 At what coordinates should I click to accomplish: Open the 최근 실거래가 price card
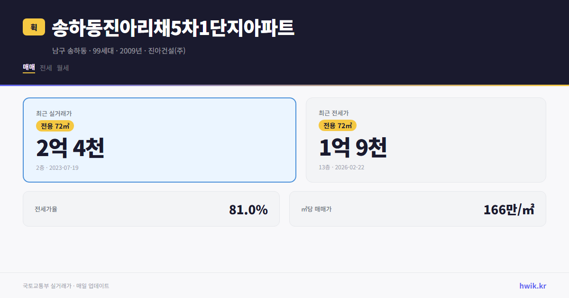click(x=159, y=140)
